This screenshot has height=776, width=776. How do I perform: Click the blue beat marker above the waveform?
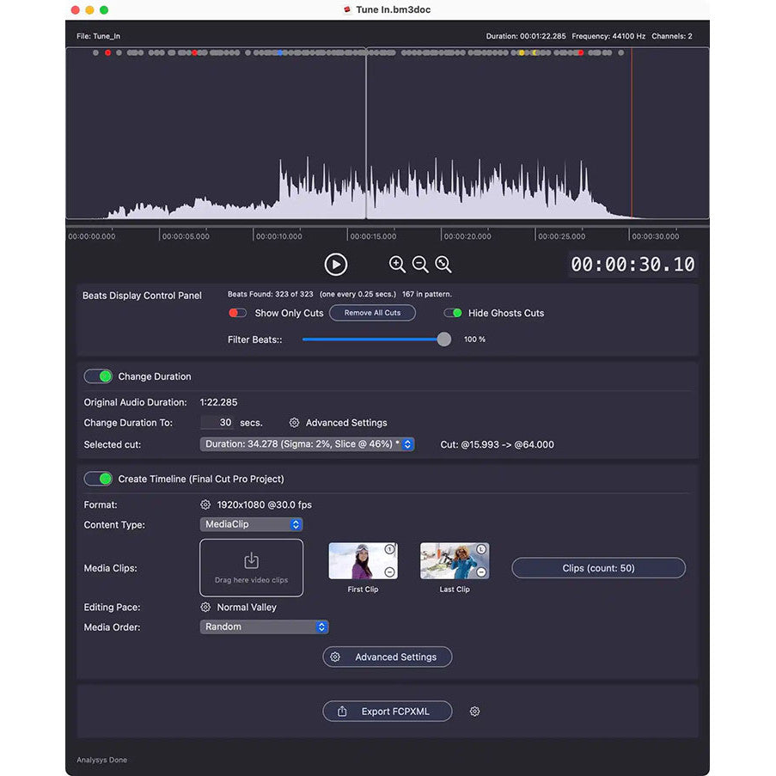point(280,53)
